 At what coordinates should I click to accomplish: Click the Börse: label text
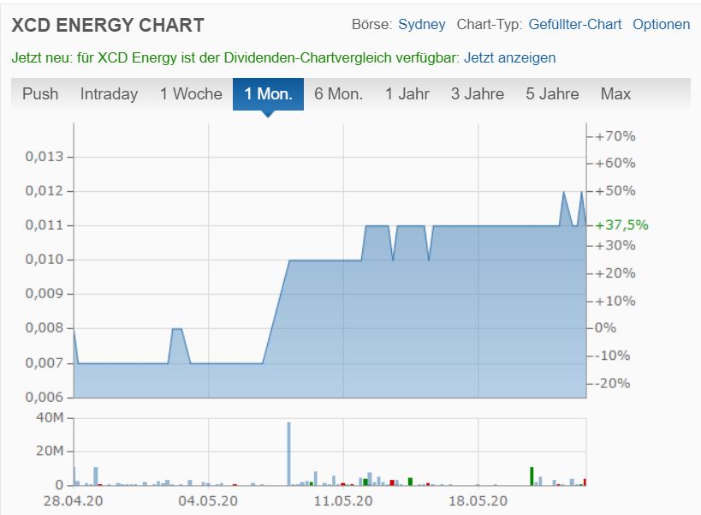pyautogui.click(x=372, y=24)
